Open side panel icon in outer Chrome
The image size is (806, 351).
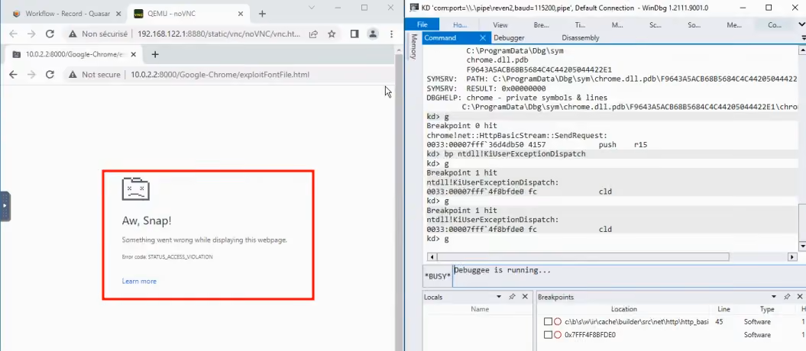(354, 34)
